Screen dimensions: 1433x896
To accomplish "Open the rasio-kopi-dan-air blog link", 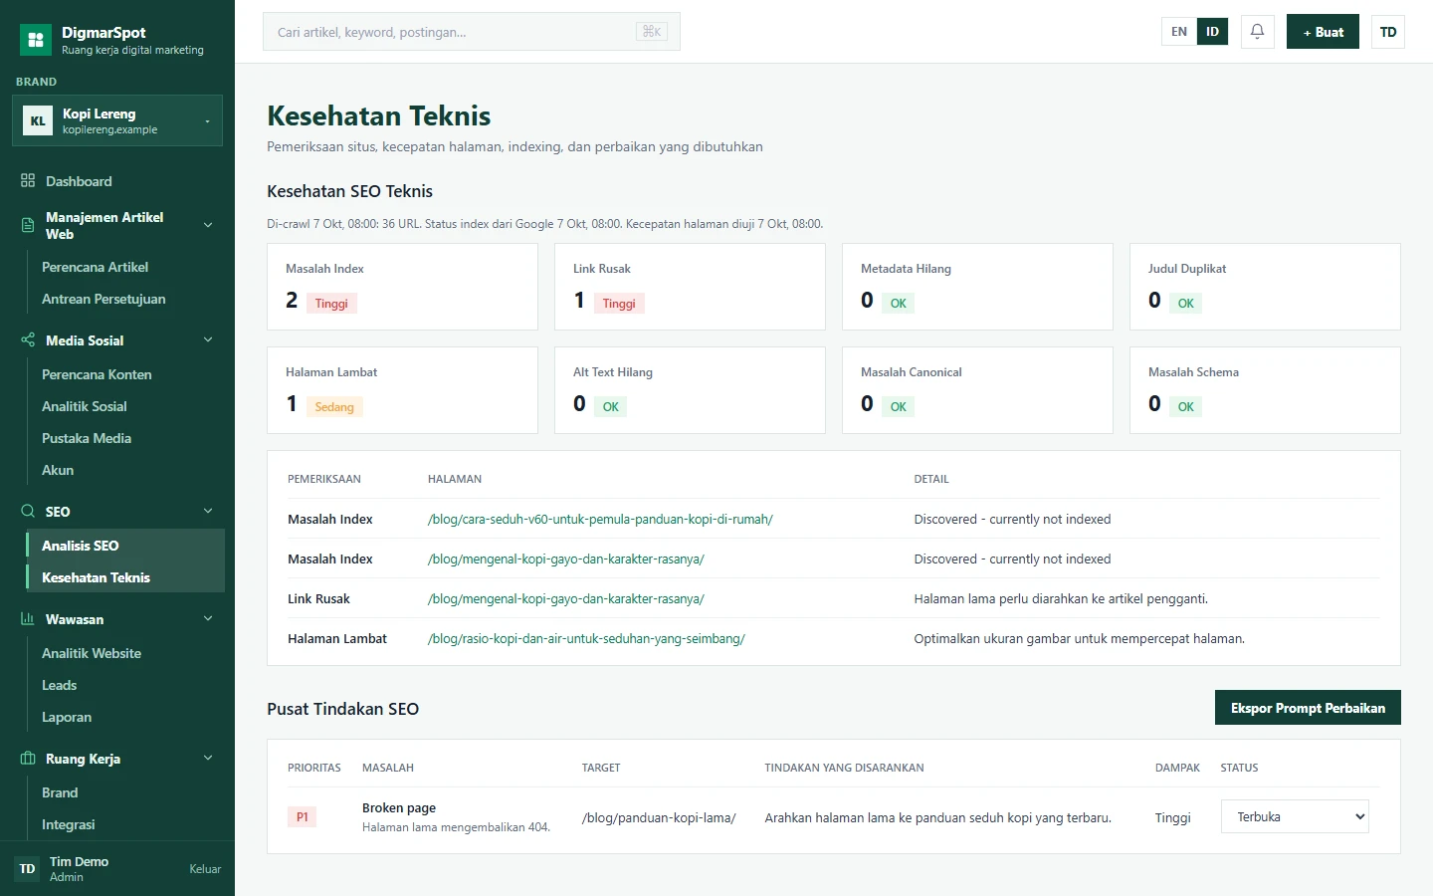I will [586, 638].
